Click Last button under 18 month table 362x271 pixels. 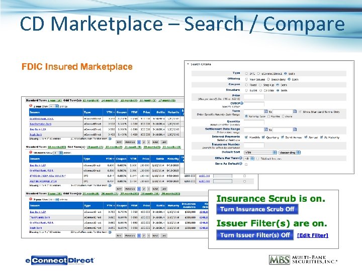tap(164, 189)
